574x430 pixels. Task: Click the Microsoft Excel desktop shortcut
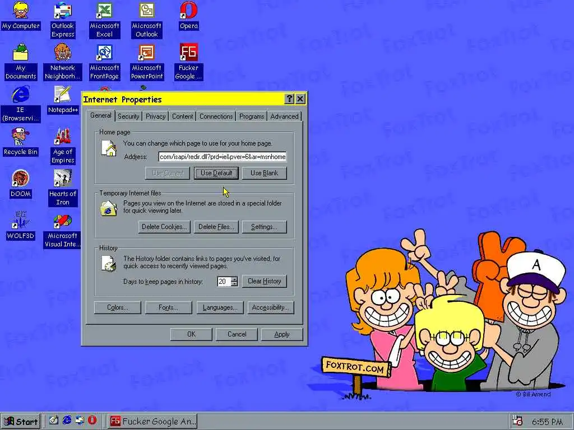(x=104, y=21)
